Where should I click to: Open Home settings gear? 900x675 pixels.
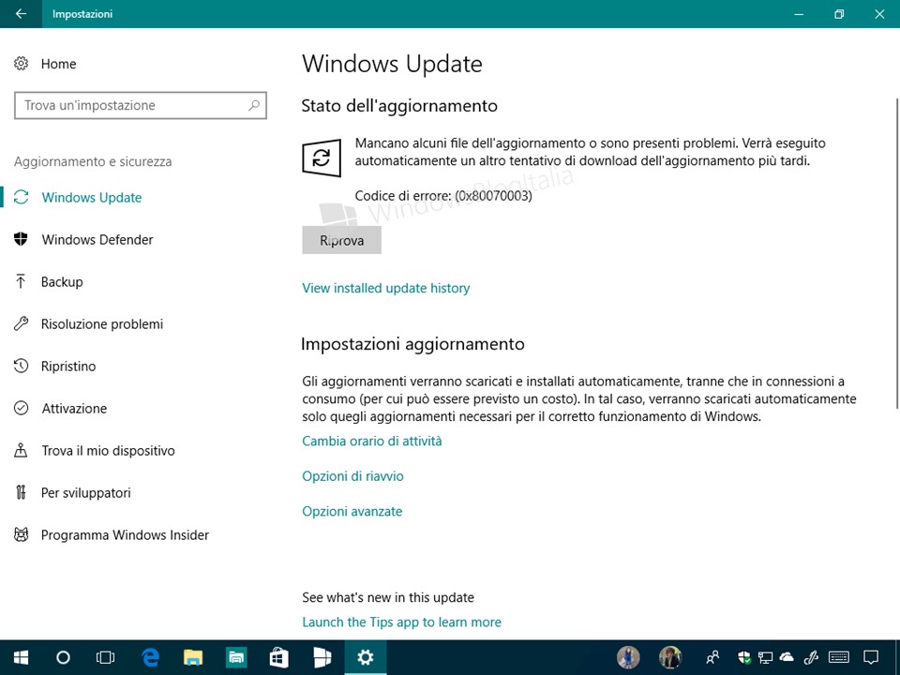[x=22, y=63]
